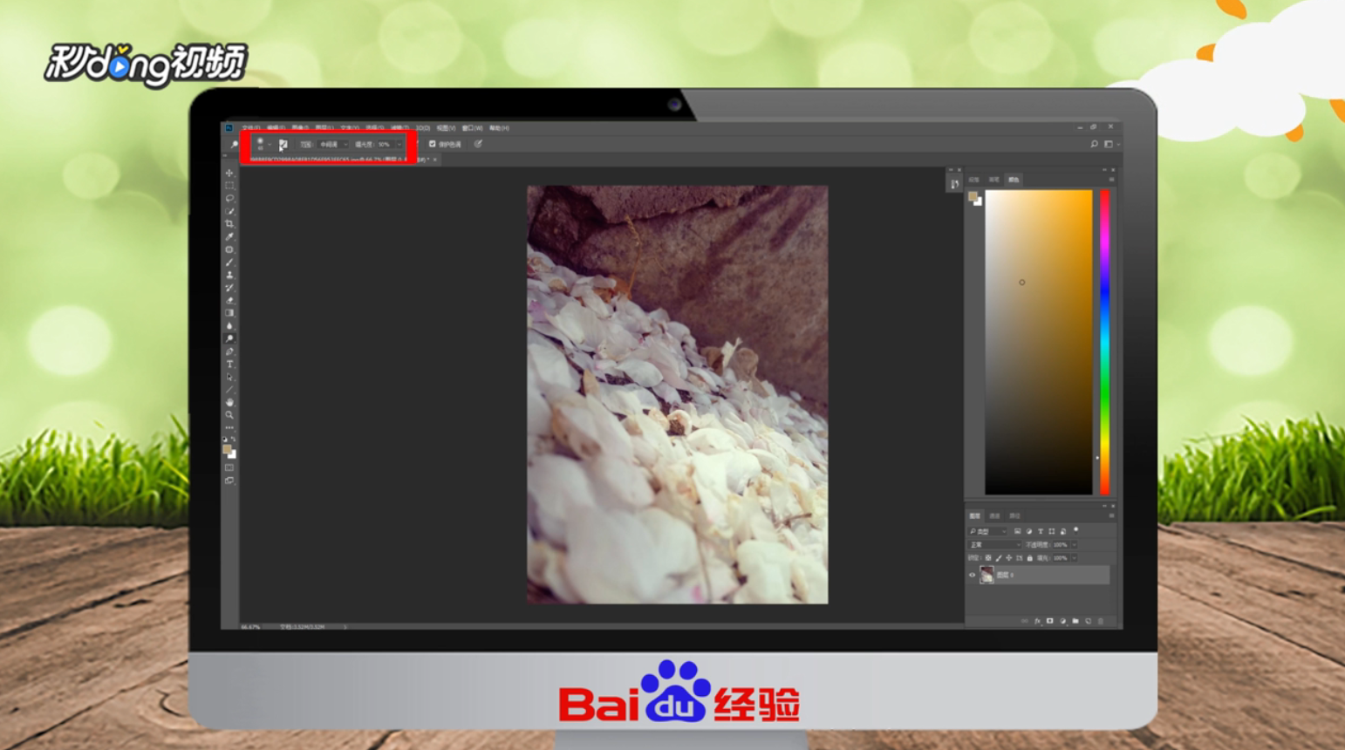Create new fill or adjustment layer
1345x750 pixels.
coord(1062,621)
